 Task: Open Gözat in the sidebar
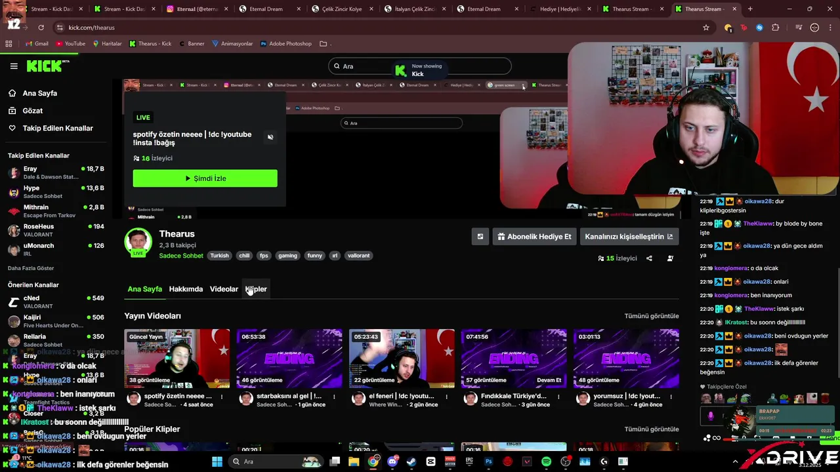(32, 111)
